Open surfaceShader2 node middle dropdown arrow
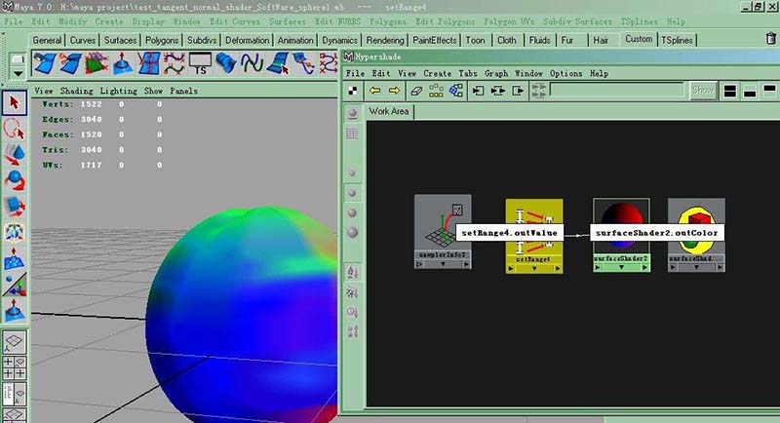 coord(621,268)
